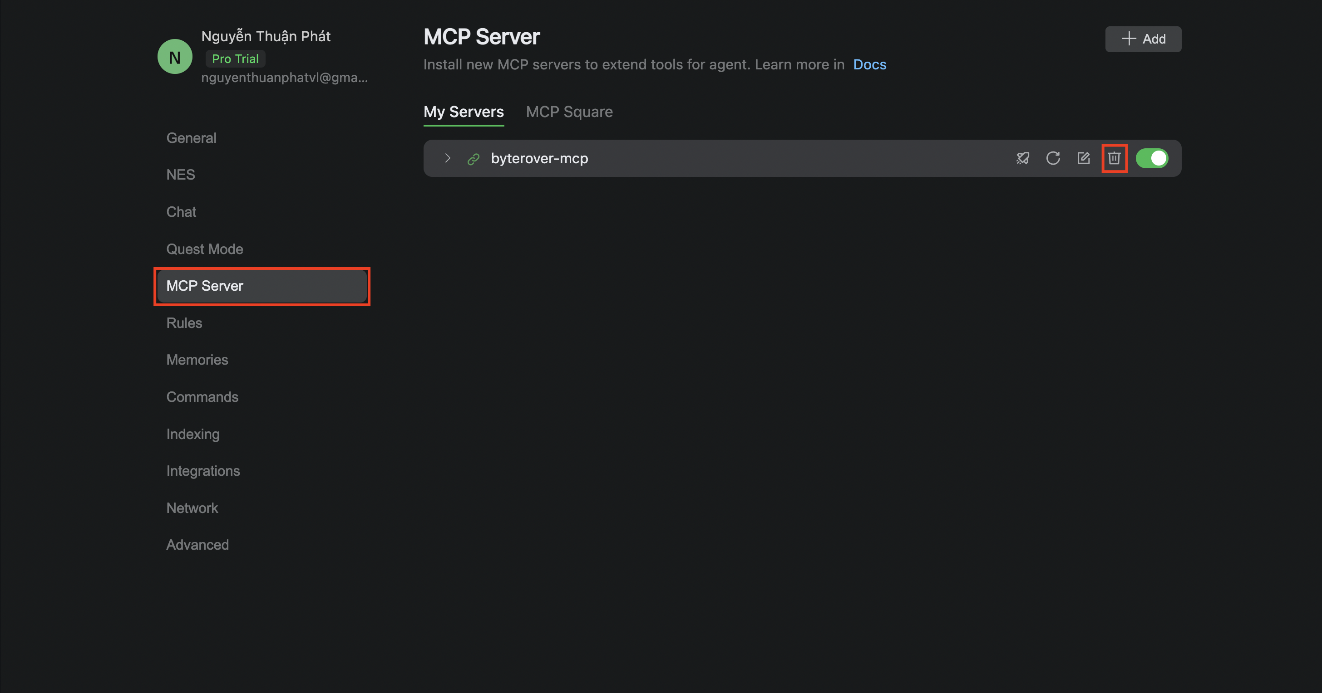
Task: Open the Quest Mode settings section
Action: [205, 249]
